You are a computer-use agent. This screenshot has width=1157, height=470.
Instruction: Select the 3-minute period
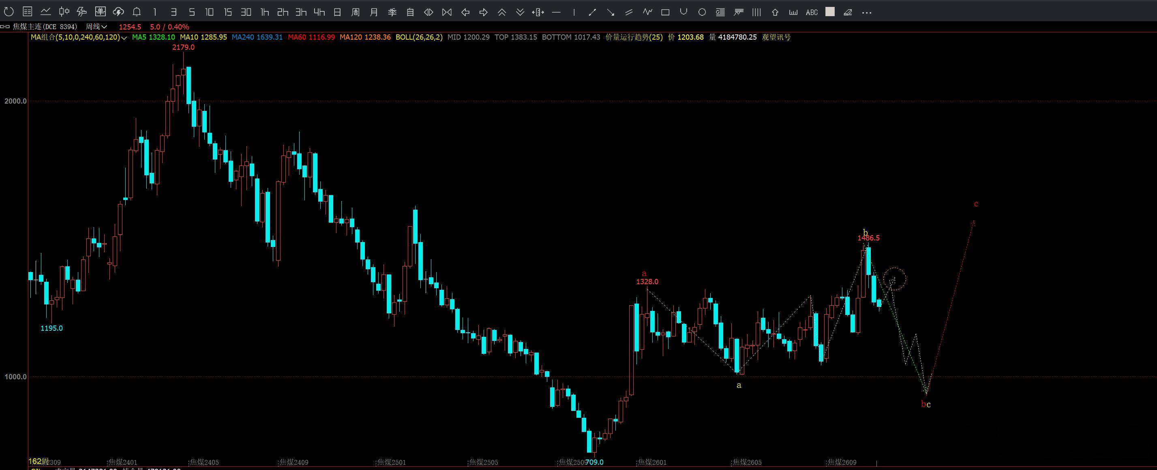tap(174, 12)
